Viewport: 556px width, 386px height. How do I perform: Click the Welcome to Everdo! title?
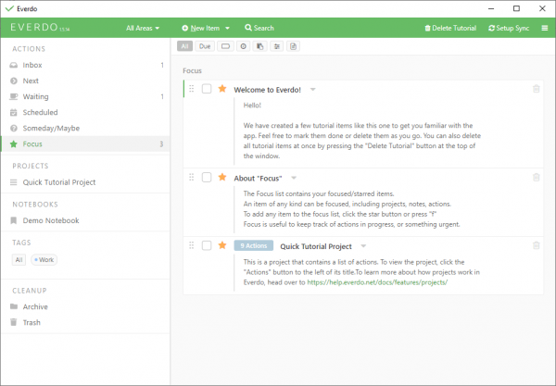coord(268,90)
